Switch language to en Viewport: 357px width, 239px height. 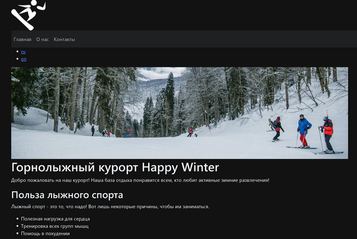click(x=24, y=59)
